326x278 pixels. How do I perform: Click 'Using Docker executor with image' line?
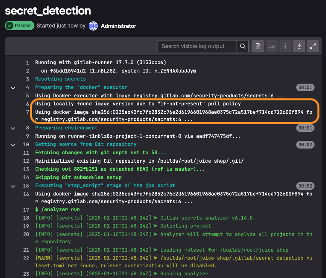click(160, 96)
